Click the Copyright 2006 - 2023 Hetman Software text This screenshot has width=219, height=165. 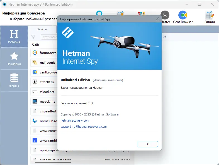coord(89,114)
